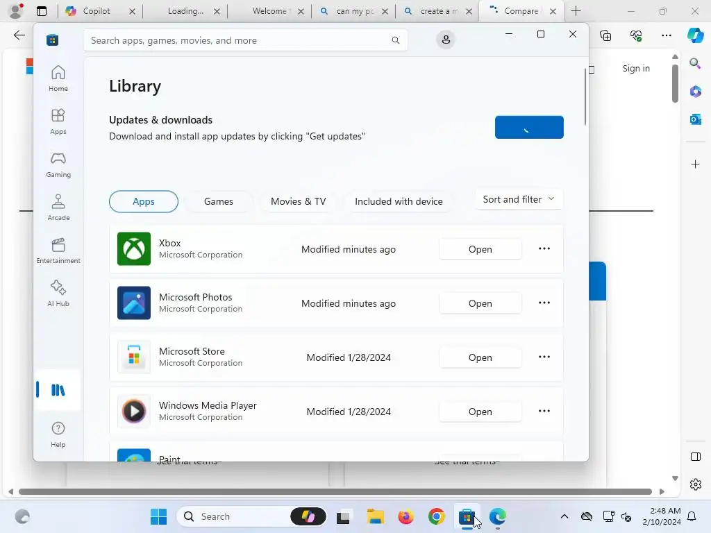Image resolution: width=711 pixels, height=533 pixels.
Task: Click the Store search input field
Action: (x=246, y=40)
